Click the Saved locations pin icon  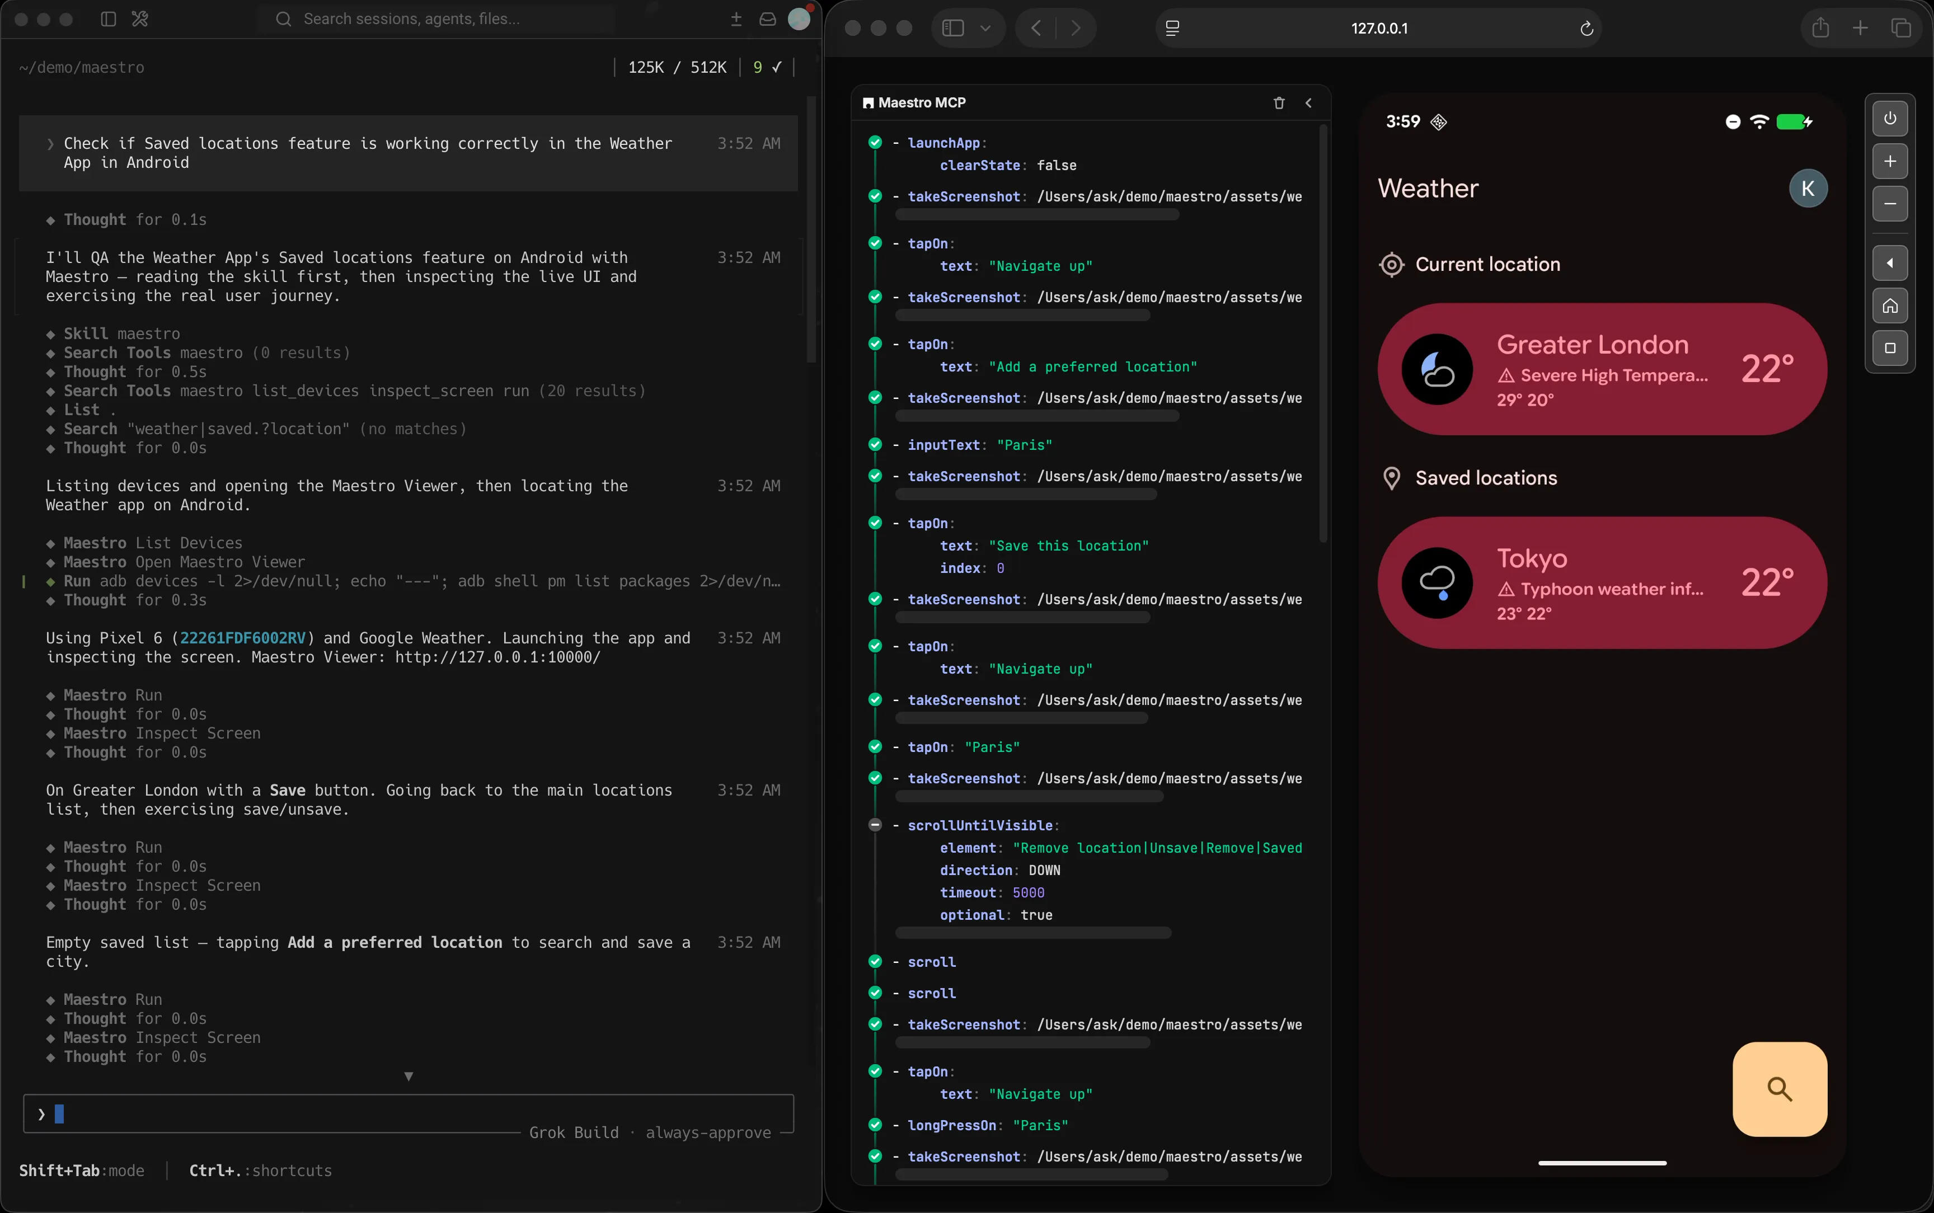(1391, 478)
